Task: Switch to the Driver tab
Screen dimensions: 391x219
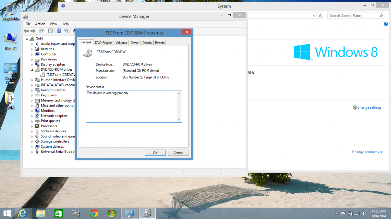Action: point(135,43)
